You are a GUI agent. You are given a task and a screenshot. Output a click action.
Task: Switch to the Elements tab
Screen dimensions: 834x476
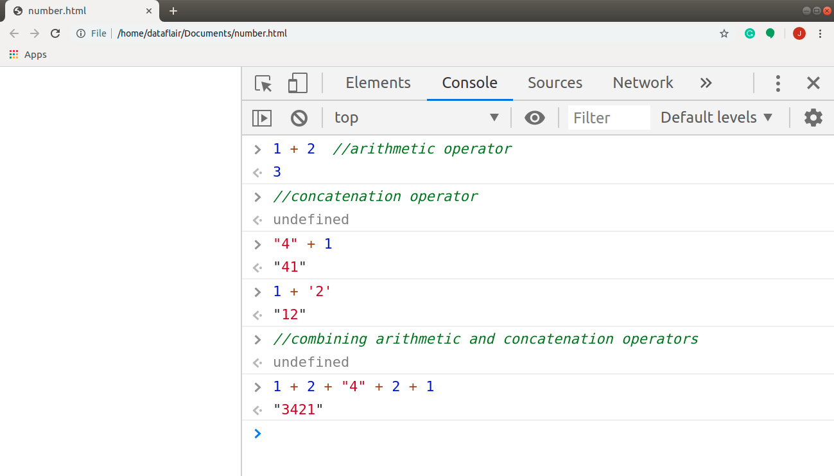pyautogui.click(x=378, y=83)
